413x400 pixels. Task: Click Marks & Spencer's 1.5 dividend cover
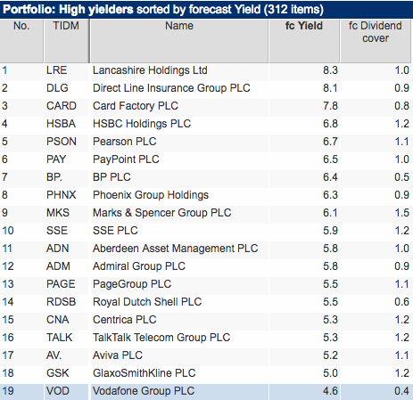point(402,213)
